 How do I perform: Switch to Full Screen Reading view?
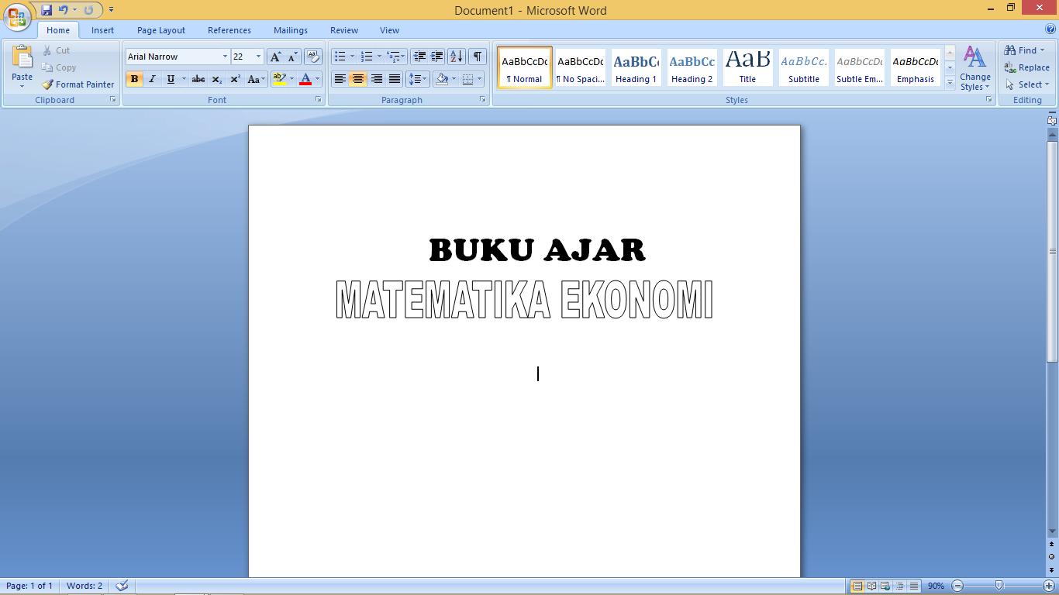871,586
